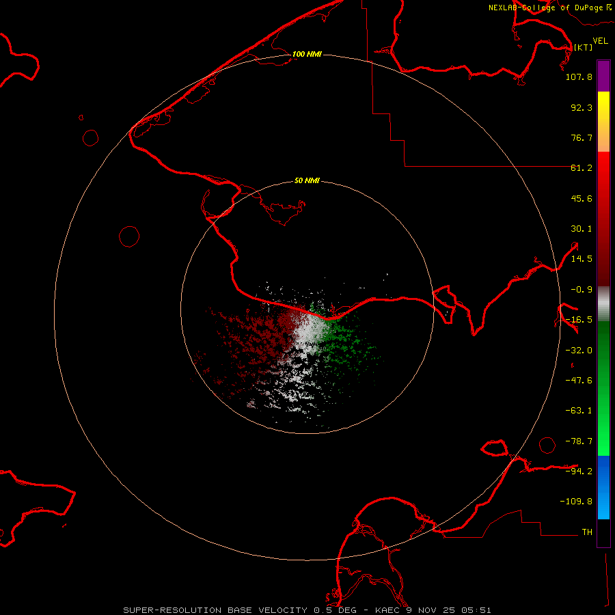The width and height of the screenshot is (615, 615).
Task: Click the TH threshold label
Action: (587, 532)
